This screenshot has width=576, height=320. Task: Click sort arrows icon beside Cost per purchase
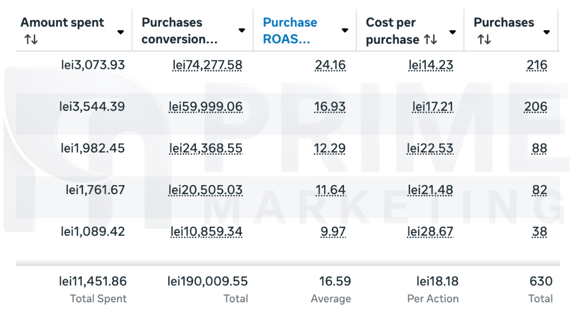click(x=430, y=39)
